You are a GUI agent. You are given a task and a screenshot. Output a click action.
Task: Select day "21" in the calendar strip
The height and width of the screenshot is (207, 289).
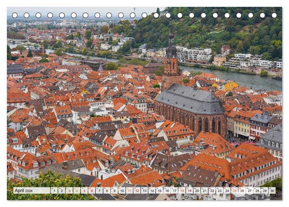pos(205,191)
